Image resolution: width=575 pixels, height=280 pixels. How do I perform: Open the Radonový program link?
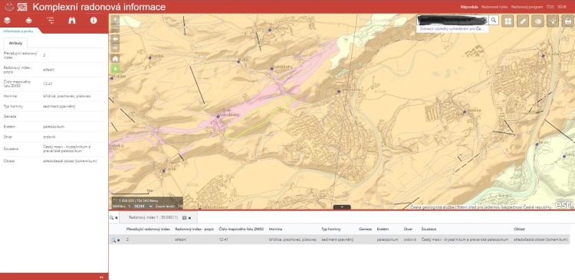[527, 7]
